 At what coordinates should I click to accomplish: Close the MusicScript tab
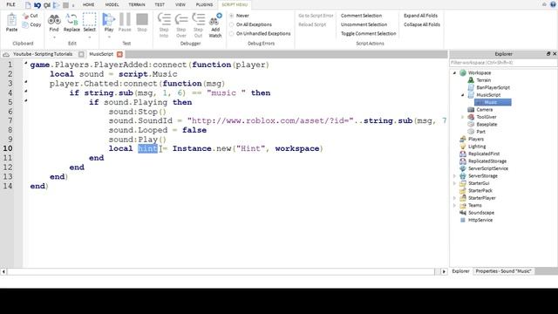119,54
